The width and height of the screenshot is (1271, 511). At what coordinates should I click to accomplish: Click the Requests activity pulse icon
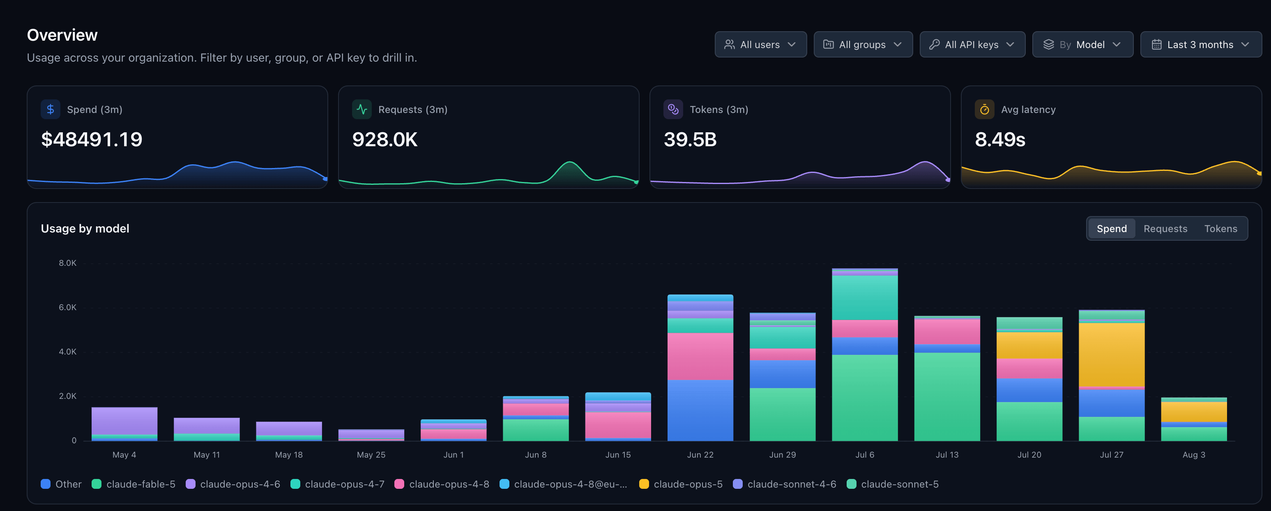361,110
